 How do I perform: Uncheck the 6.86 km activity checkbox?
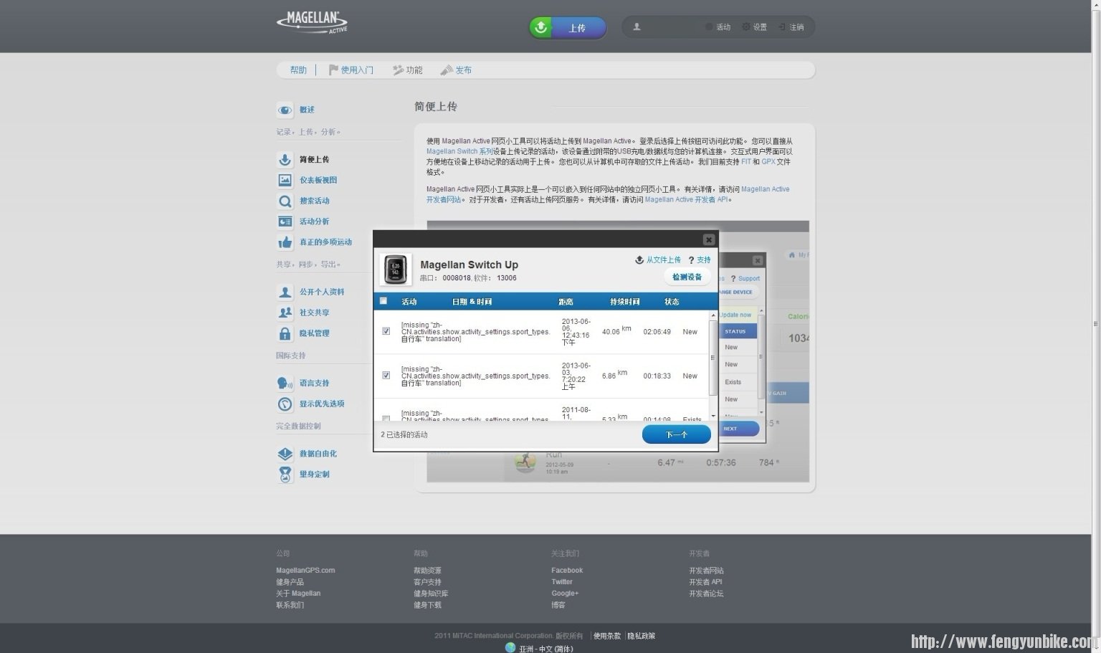tap(386, 376)
